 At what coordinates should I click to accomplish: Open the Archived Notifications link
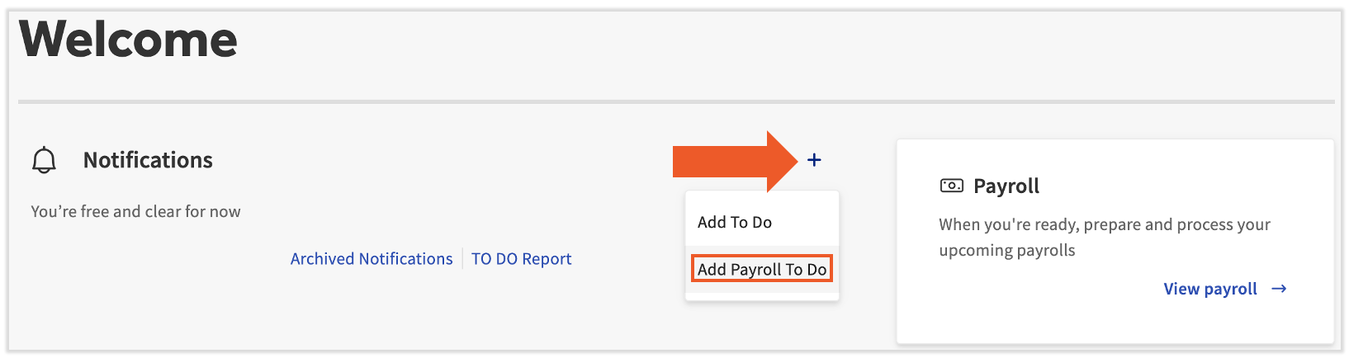coord(372,259)
